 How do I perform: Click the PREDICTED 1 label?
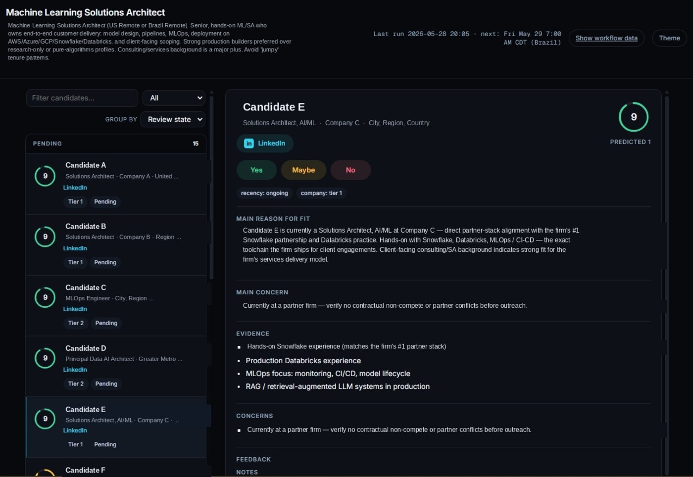[x=630, y=142]
